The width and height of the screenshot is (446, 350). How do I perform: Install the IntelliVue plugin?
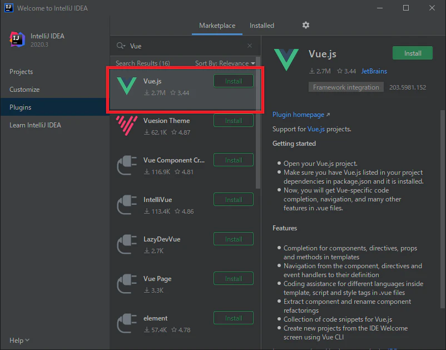[234, 200]
